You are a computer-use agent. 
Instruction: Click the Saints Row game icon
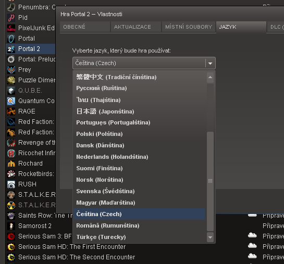click(x=11, y=216)
